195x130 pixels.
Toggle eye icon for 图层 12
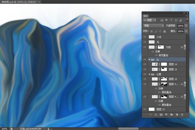(x=145, y=79)
